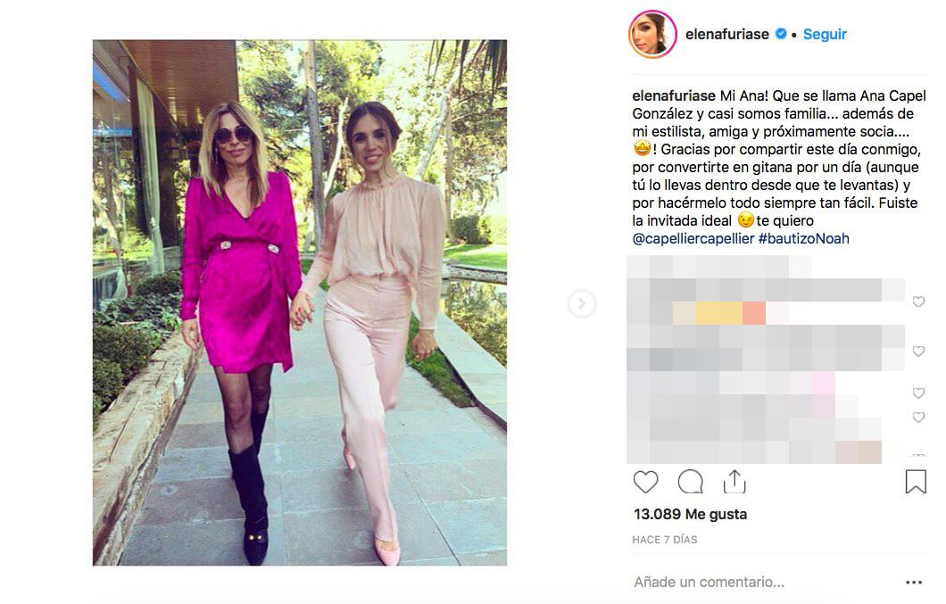946x604 pixels.
Task: Open elenafuriase profile picture avatar
Action: coord(652,35)
